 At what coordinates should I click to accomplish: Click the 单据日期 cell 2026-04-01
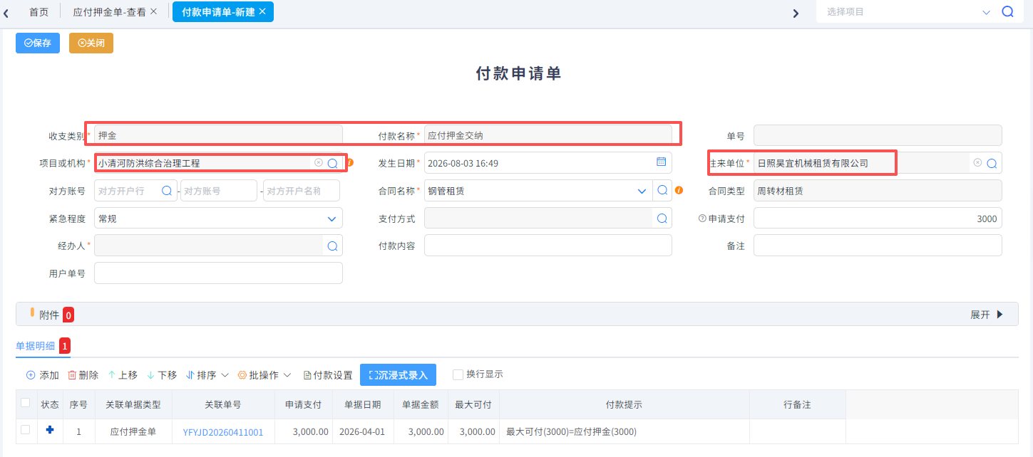tap(363, 432)
